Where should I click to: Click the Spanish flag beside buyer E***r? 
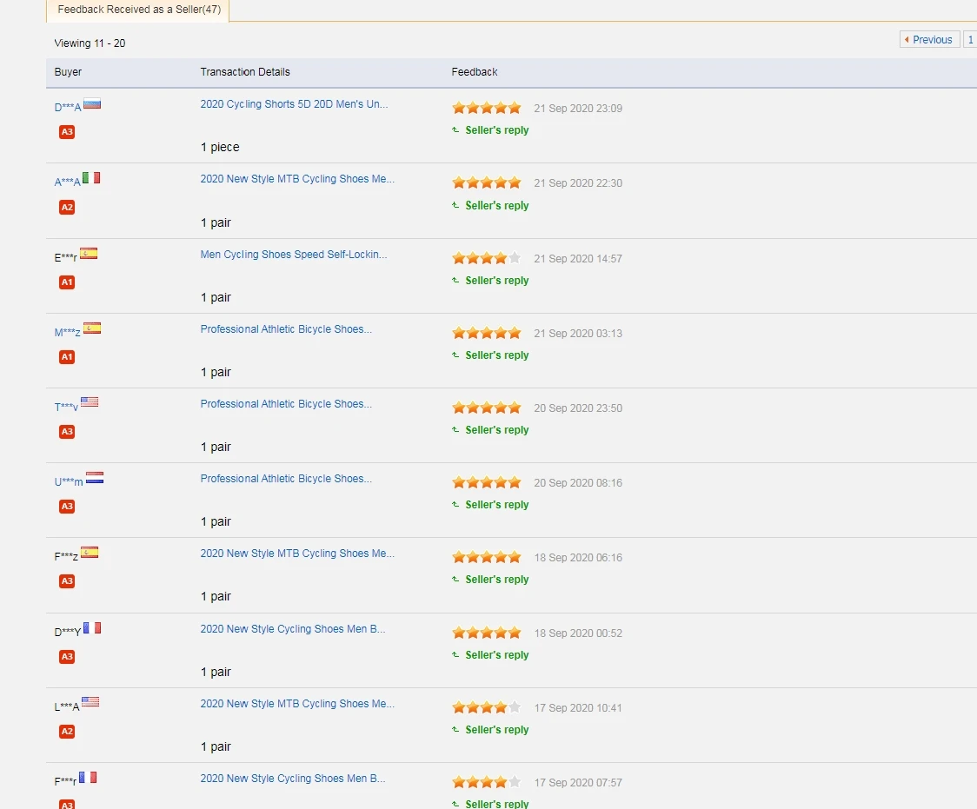(89, 254)
